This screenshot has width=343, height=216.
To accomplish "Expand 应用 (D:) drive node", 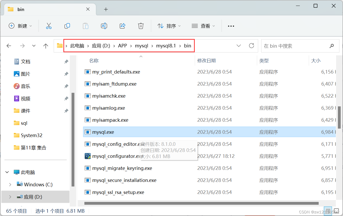I will (x=10, y=197).
